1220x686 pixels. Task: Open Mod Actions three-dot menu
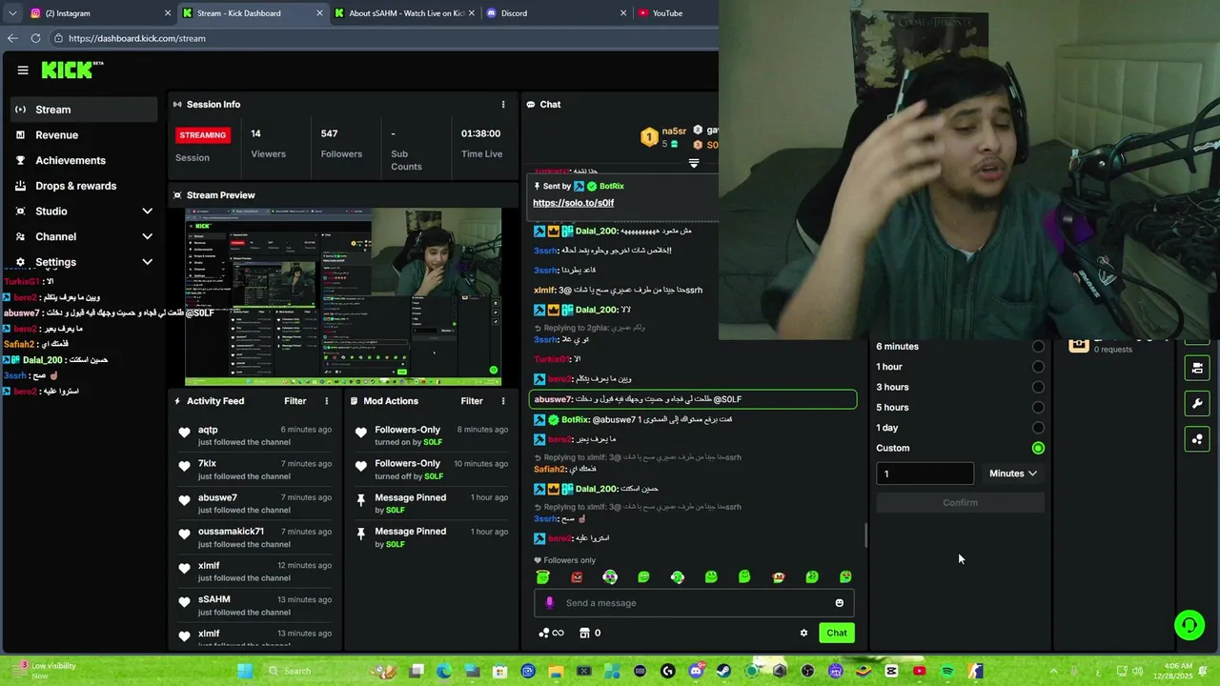point(503,401)
